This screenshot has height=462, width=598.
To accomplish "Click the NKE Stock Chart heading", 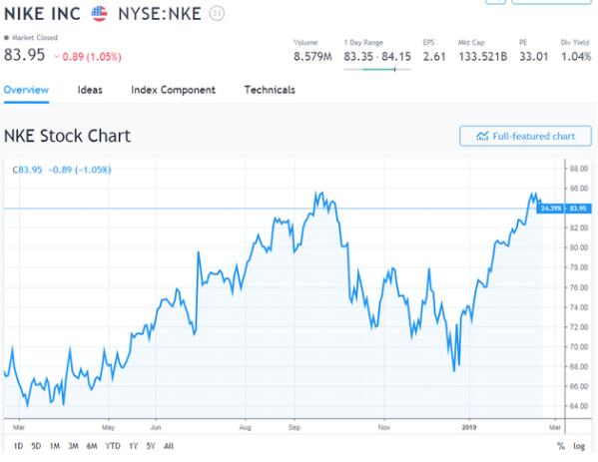I will (x=67, y=136).
